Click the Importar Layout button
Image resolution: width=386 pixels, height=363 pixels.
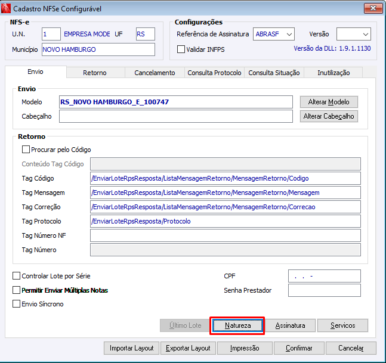(x=131, y=348)
